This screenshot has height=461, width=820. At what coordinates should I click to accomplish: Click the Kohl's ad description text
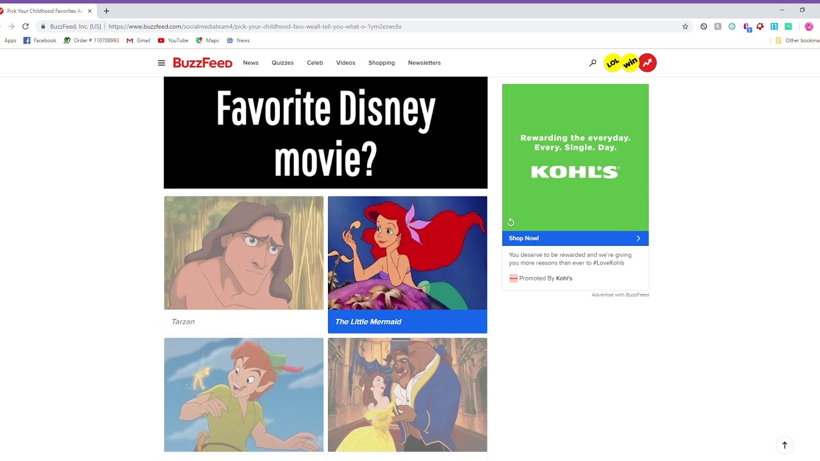pos(570,259)
